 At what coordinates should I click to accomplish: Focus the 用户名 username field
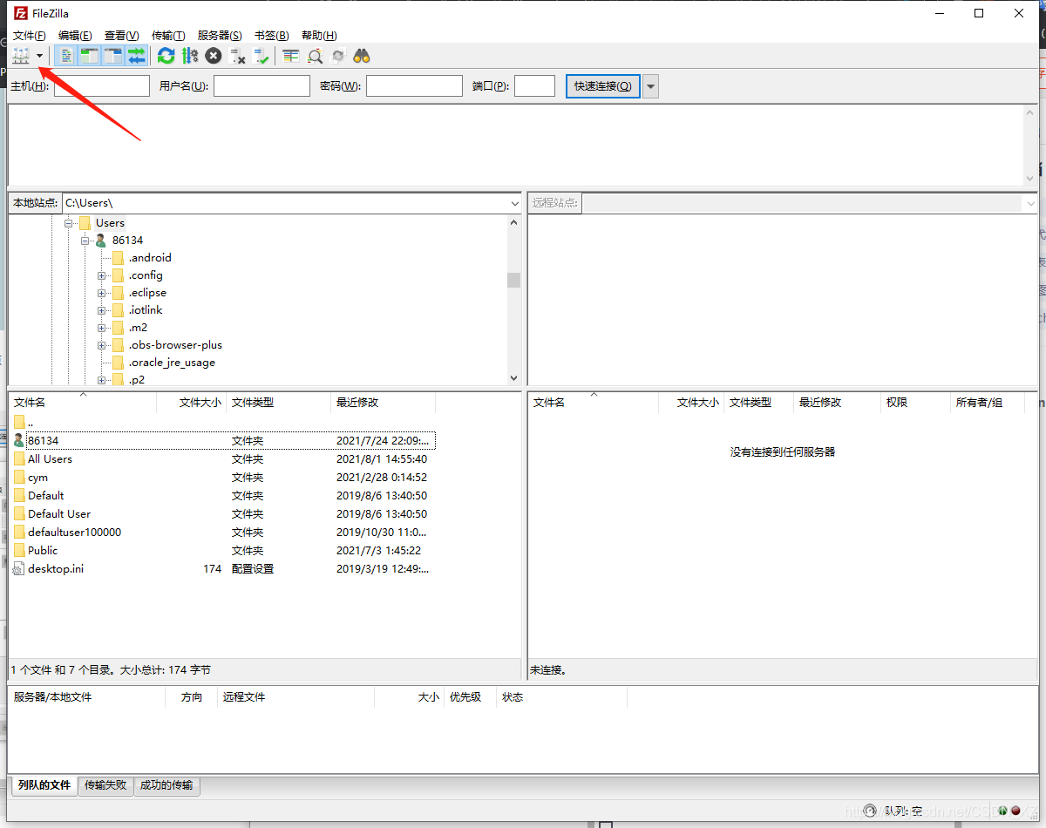261,85
